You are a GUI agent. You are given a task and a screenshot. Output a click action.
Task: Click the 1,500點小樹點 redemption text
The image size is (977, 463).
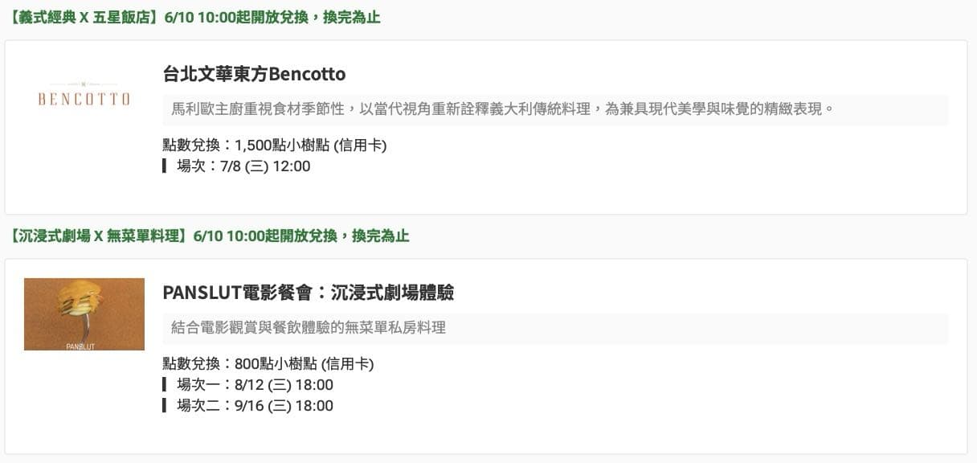[x=310, y=145]
